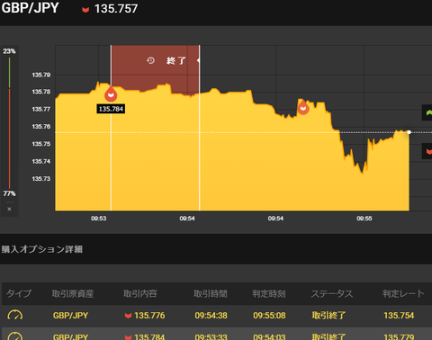Click the 77% sentiment label
This screenshot has width=432, height=340.
[x=9, y=193]
